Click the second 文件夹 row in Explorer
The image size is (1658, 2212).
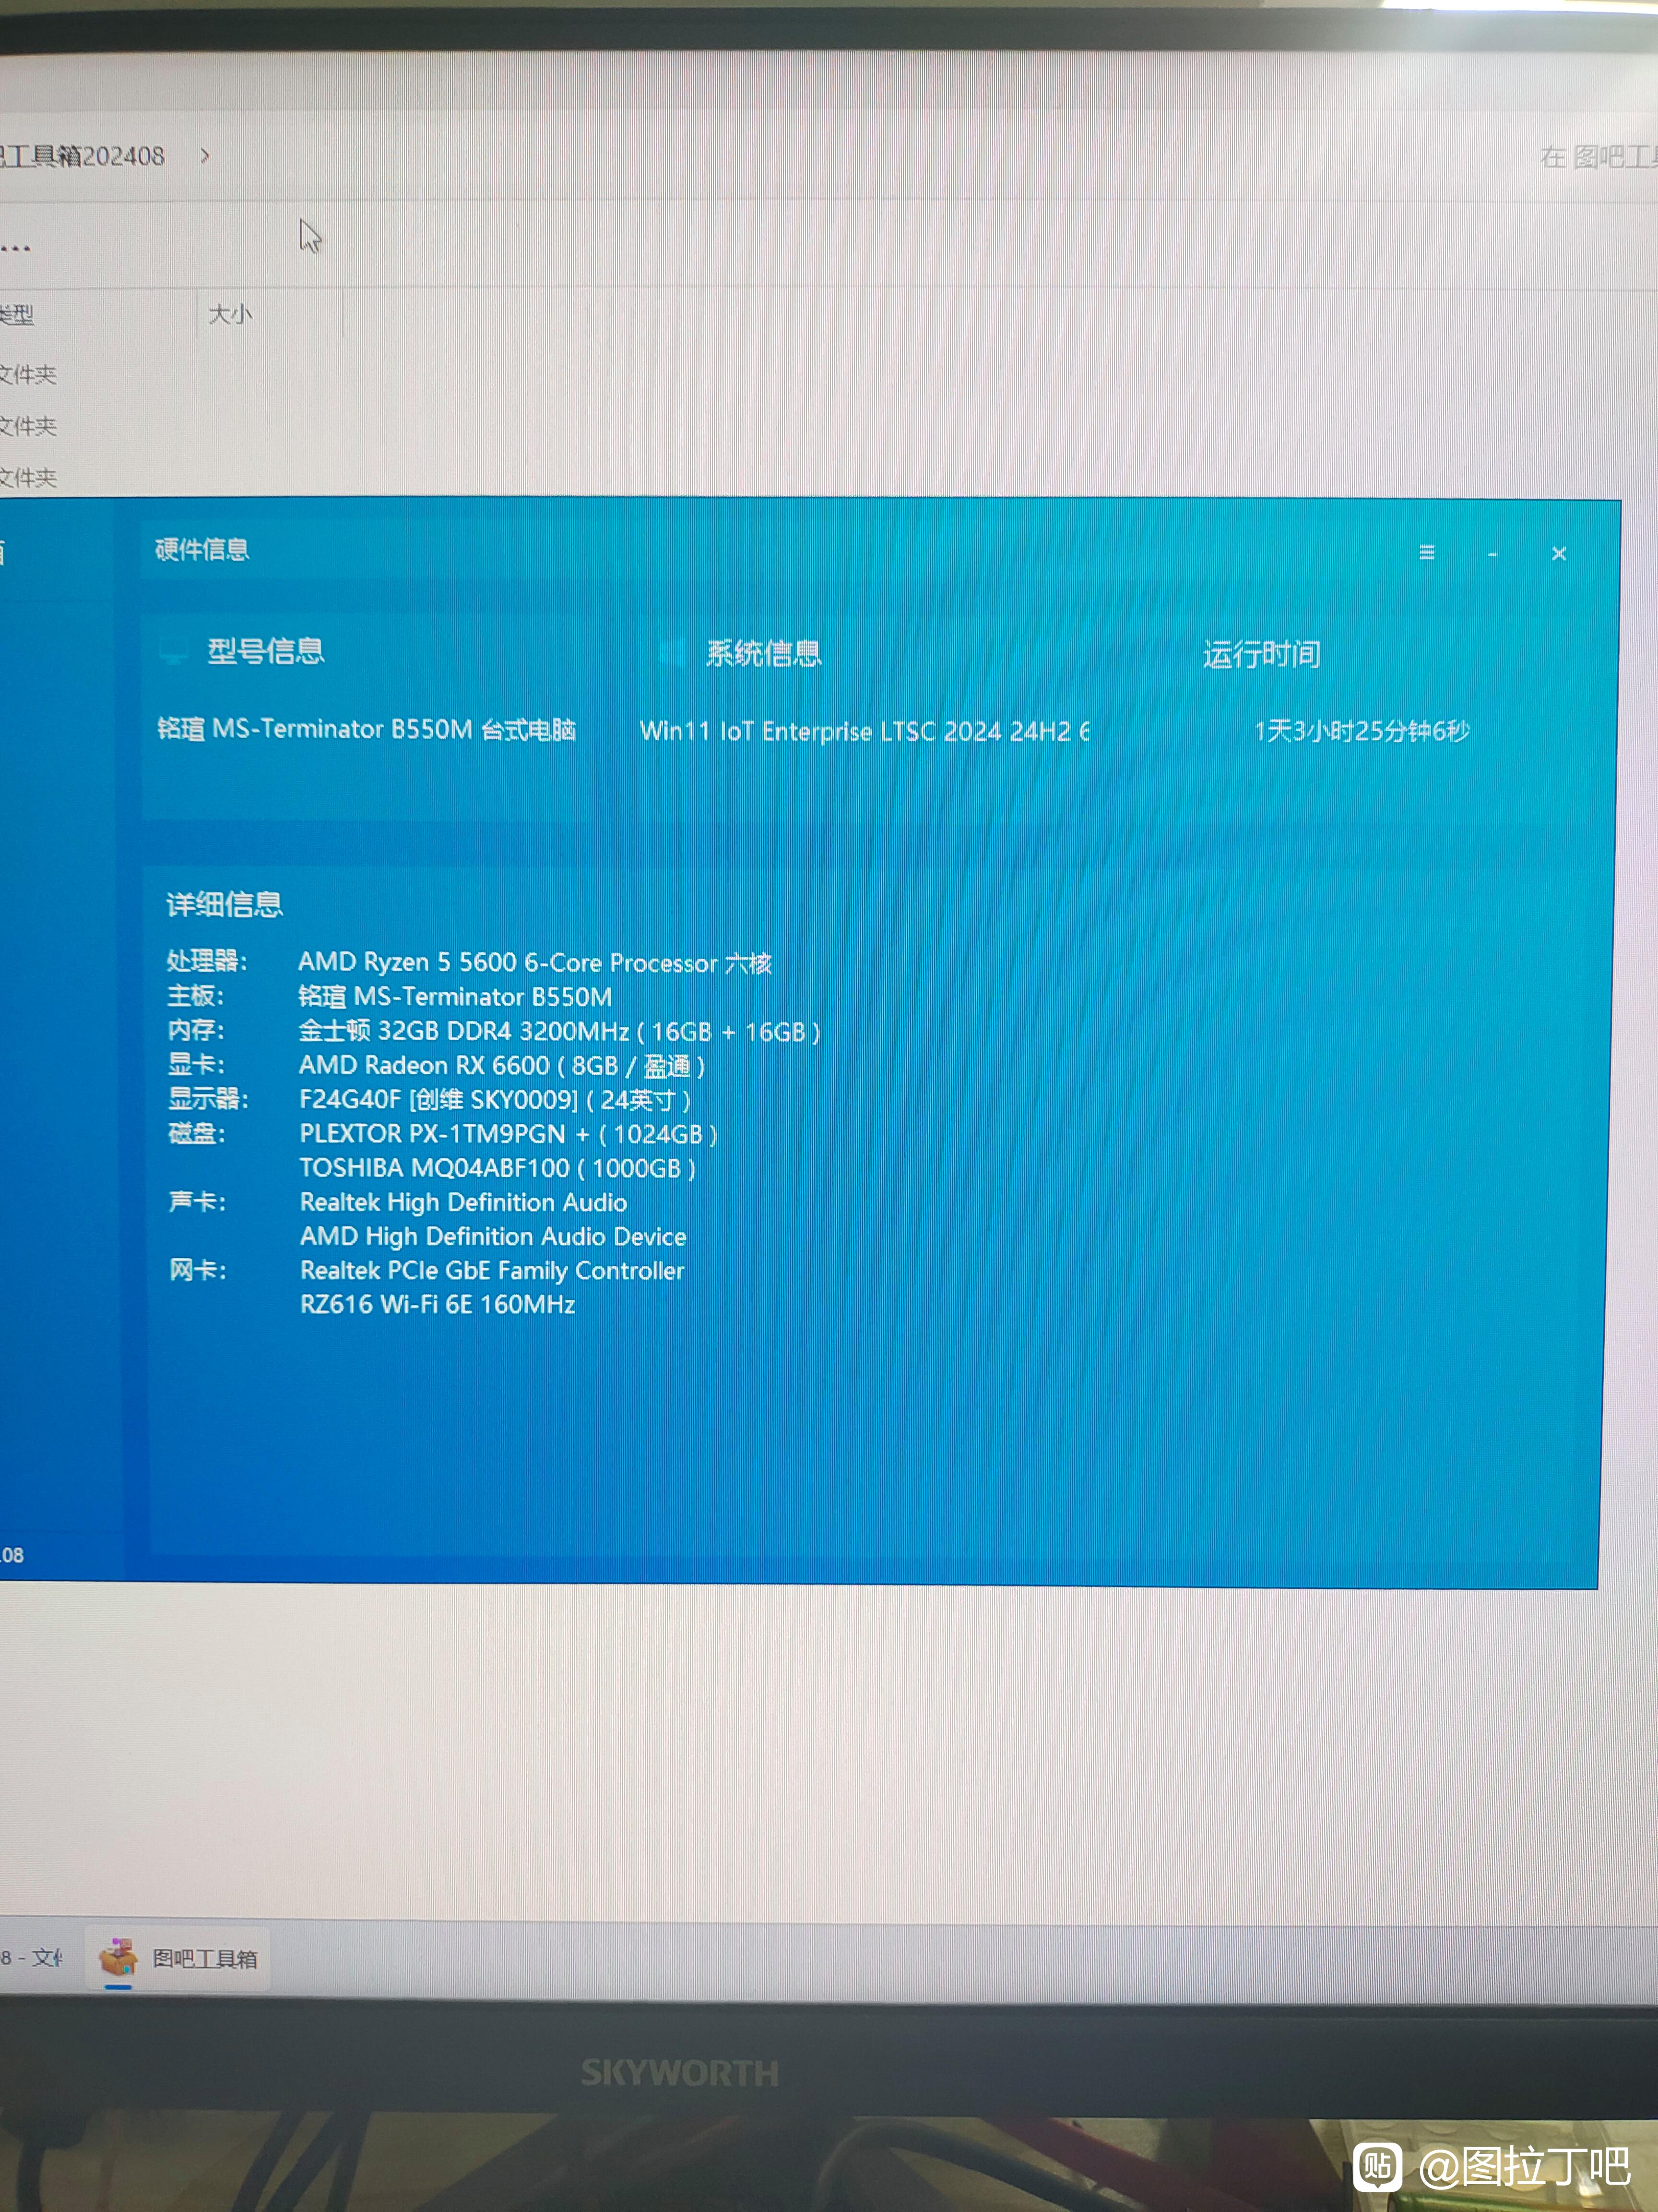[x=28, y=427]
